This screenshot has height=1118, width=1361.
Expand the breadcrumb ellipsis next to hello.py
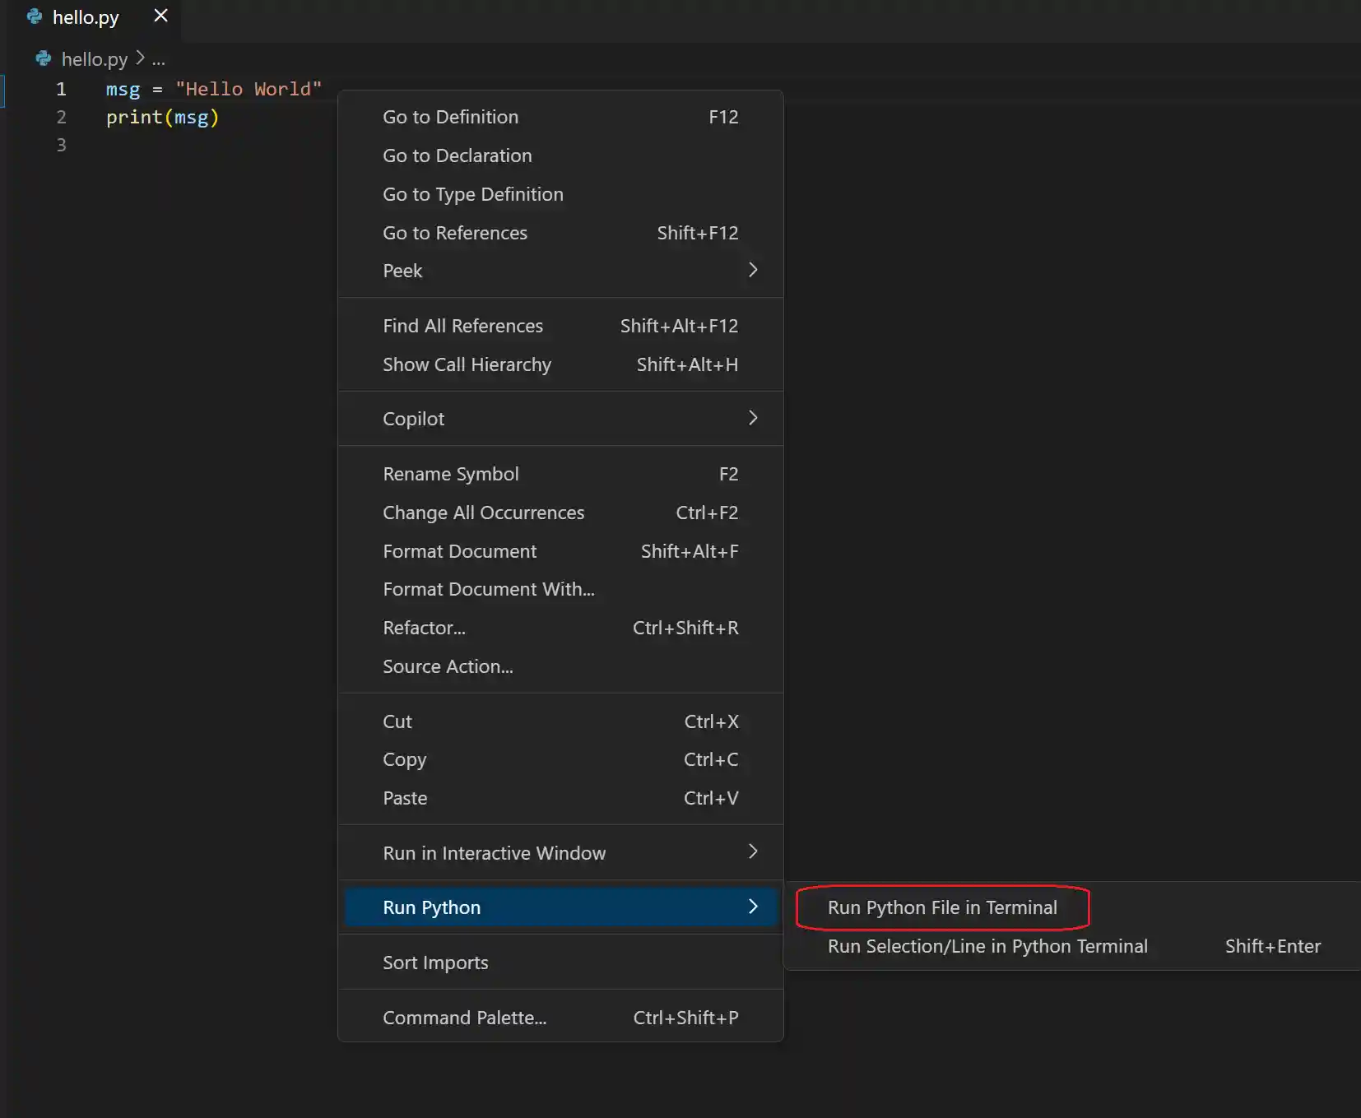[160, 61]
